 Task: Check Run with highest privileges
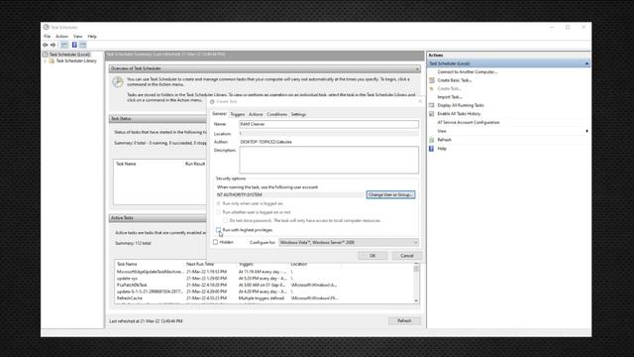(x=218, y=230)
